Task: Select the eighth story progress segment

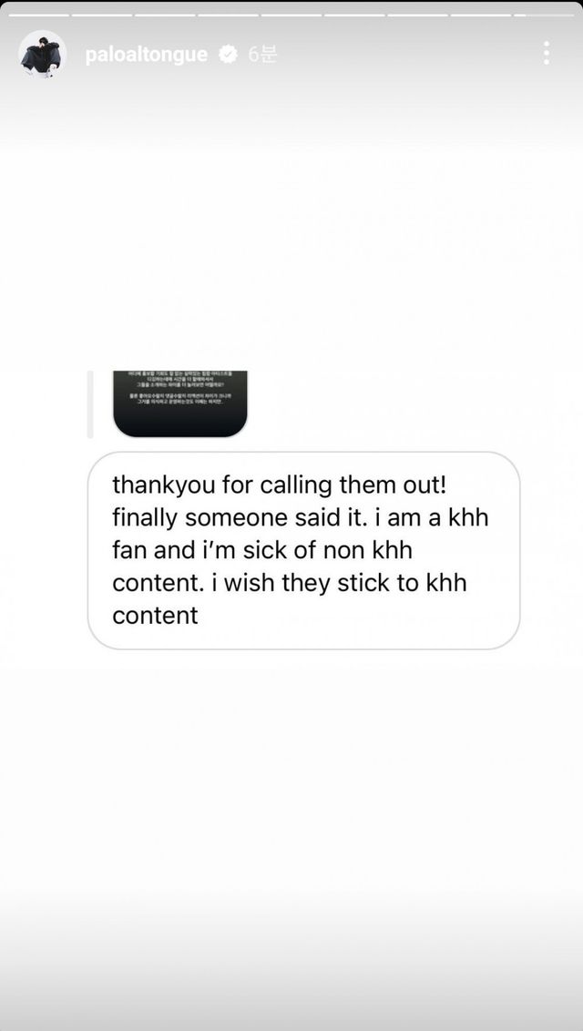Action: pyautogui.click(x=480, y=15)
